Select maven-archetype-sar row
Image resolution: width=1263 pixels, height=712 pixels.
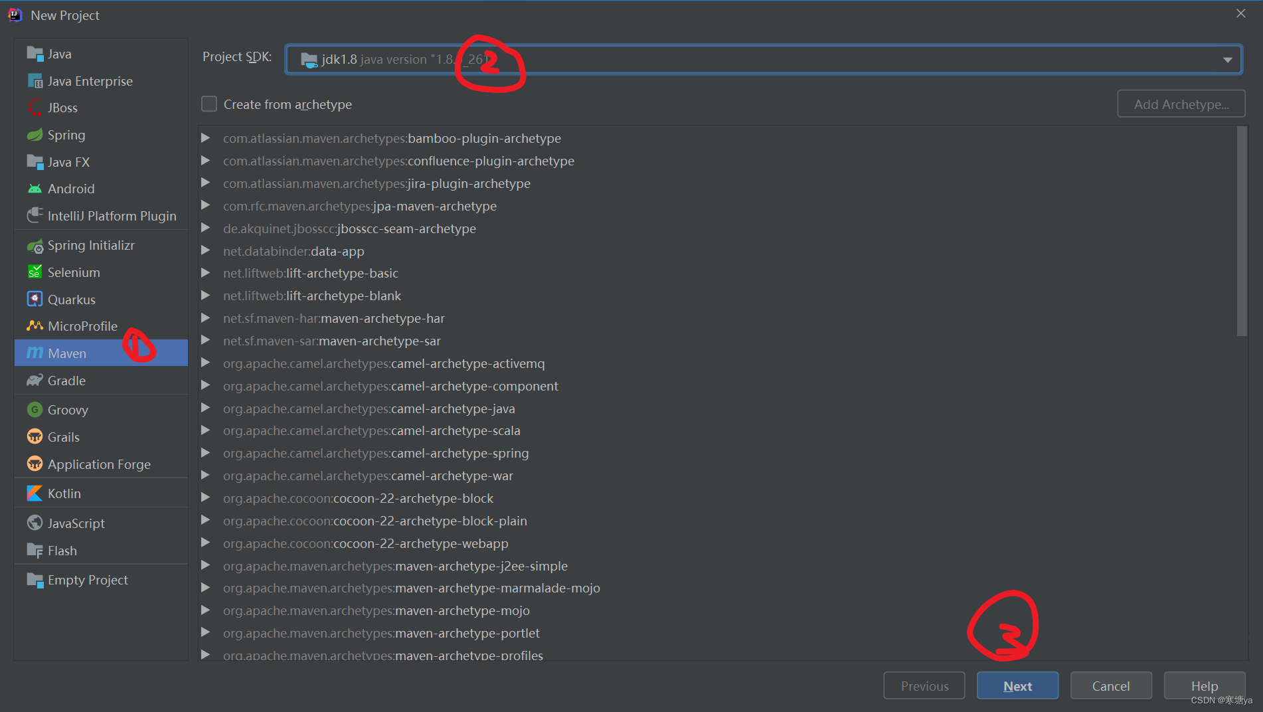717,341
